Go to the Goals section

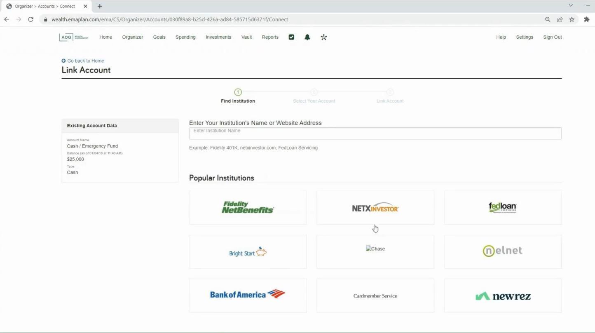(159, 37)
